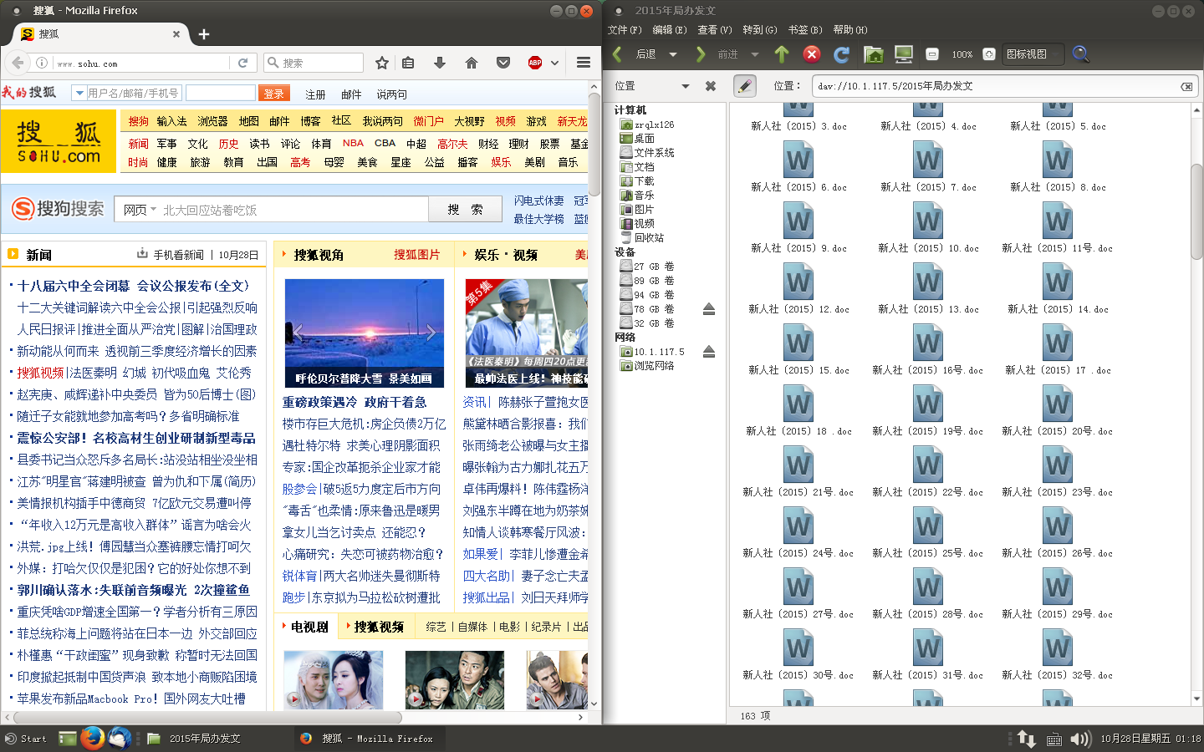This screenshot has width=1204, height=752.
Task: Zoom in with the plus icon
Action: coord(989,54)
